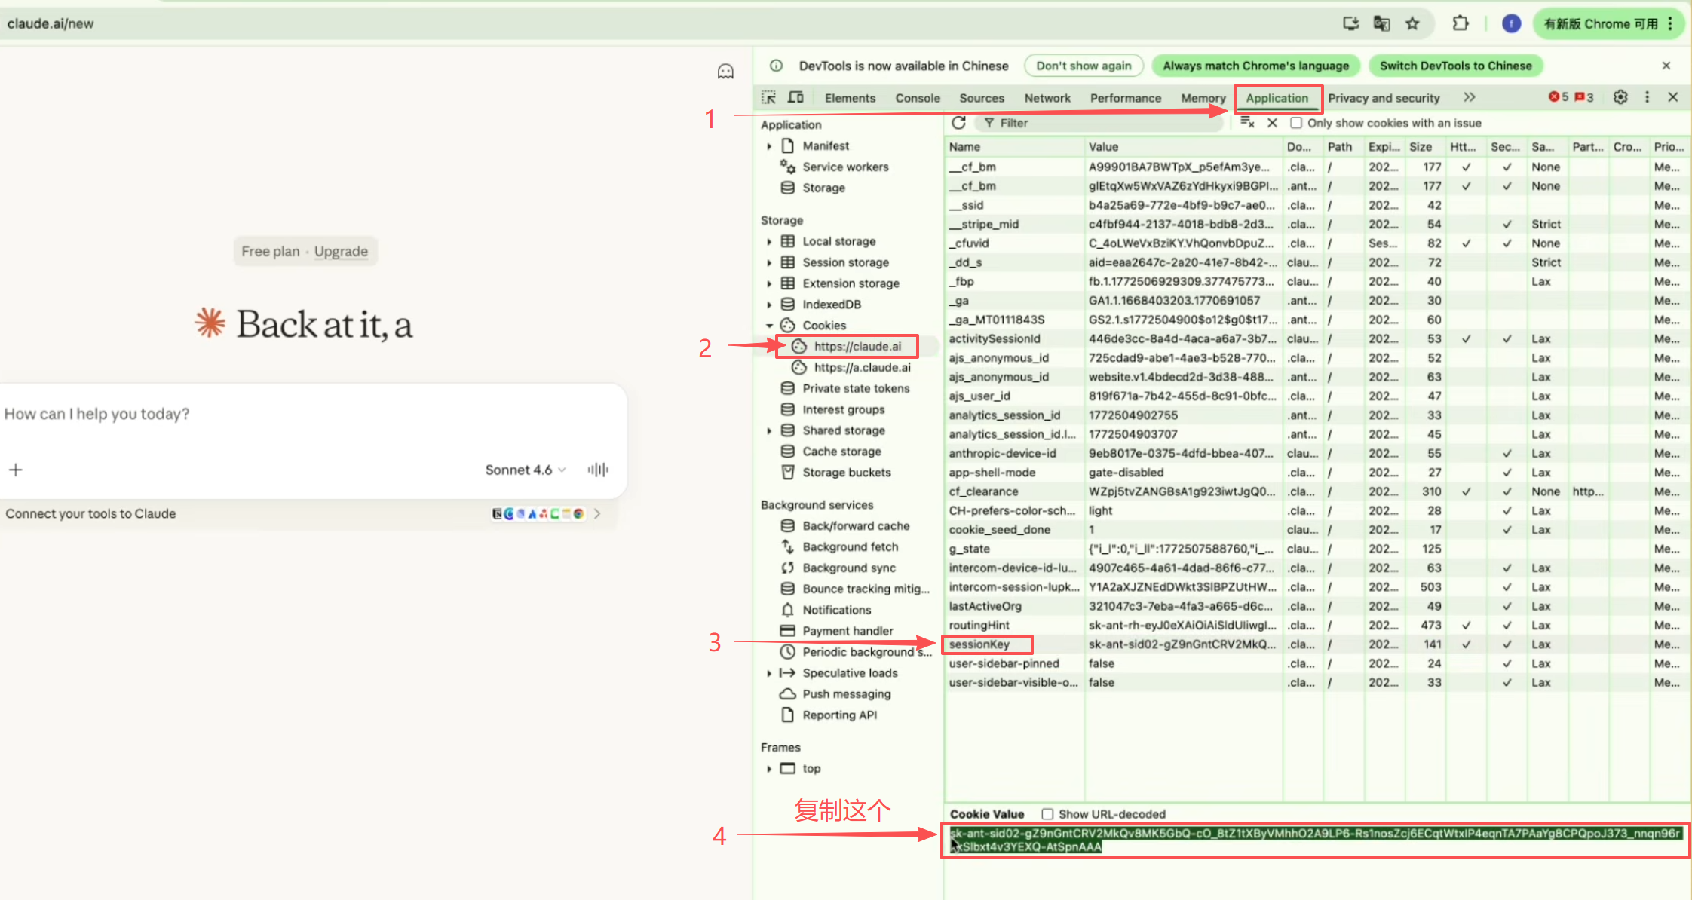Dismiss the DevTools language infobar
Screen dimensions: 1692x900
pyautogui.click(x=1666, y=66)
